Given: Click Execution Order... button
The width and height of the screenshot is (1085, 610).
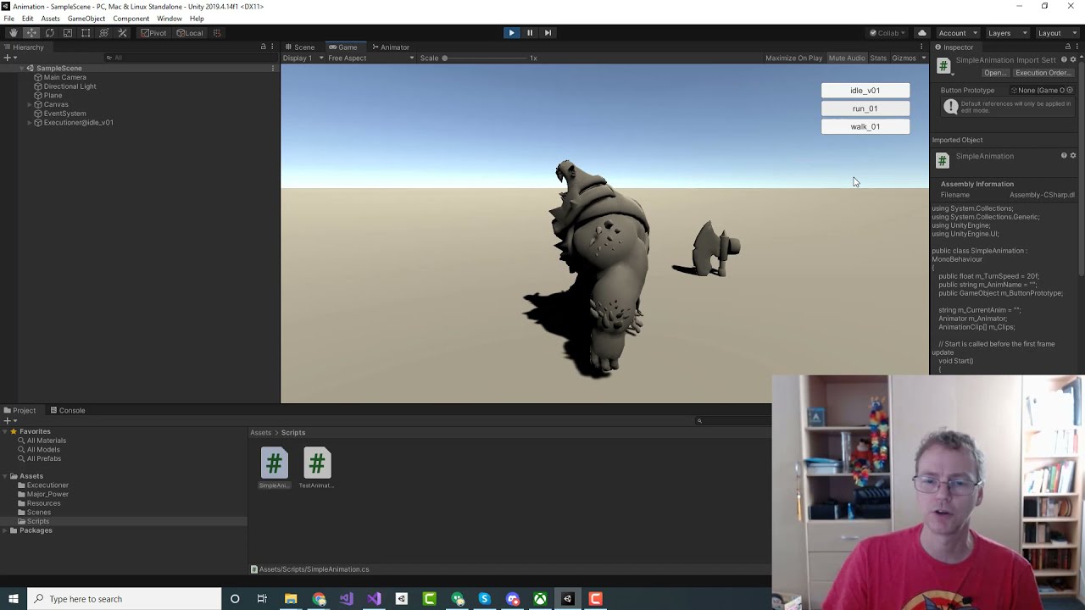Looking at the screenshot, I should pyautogui.click(x=1043, y=73).
